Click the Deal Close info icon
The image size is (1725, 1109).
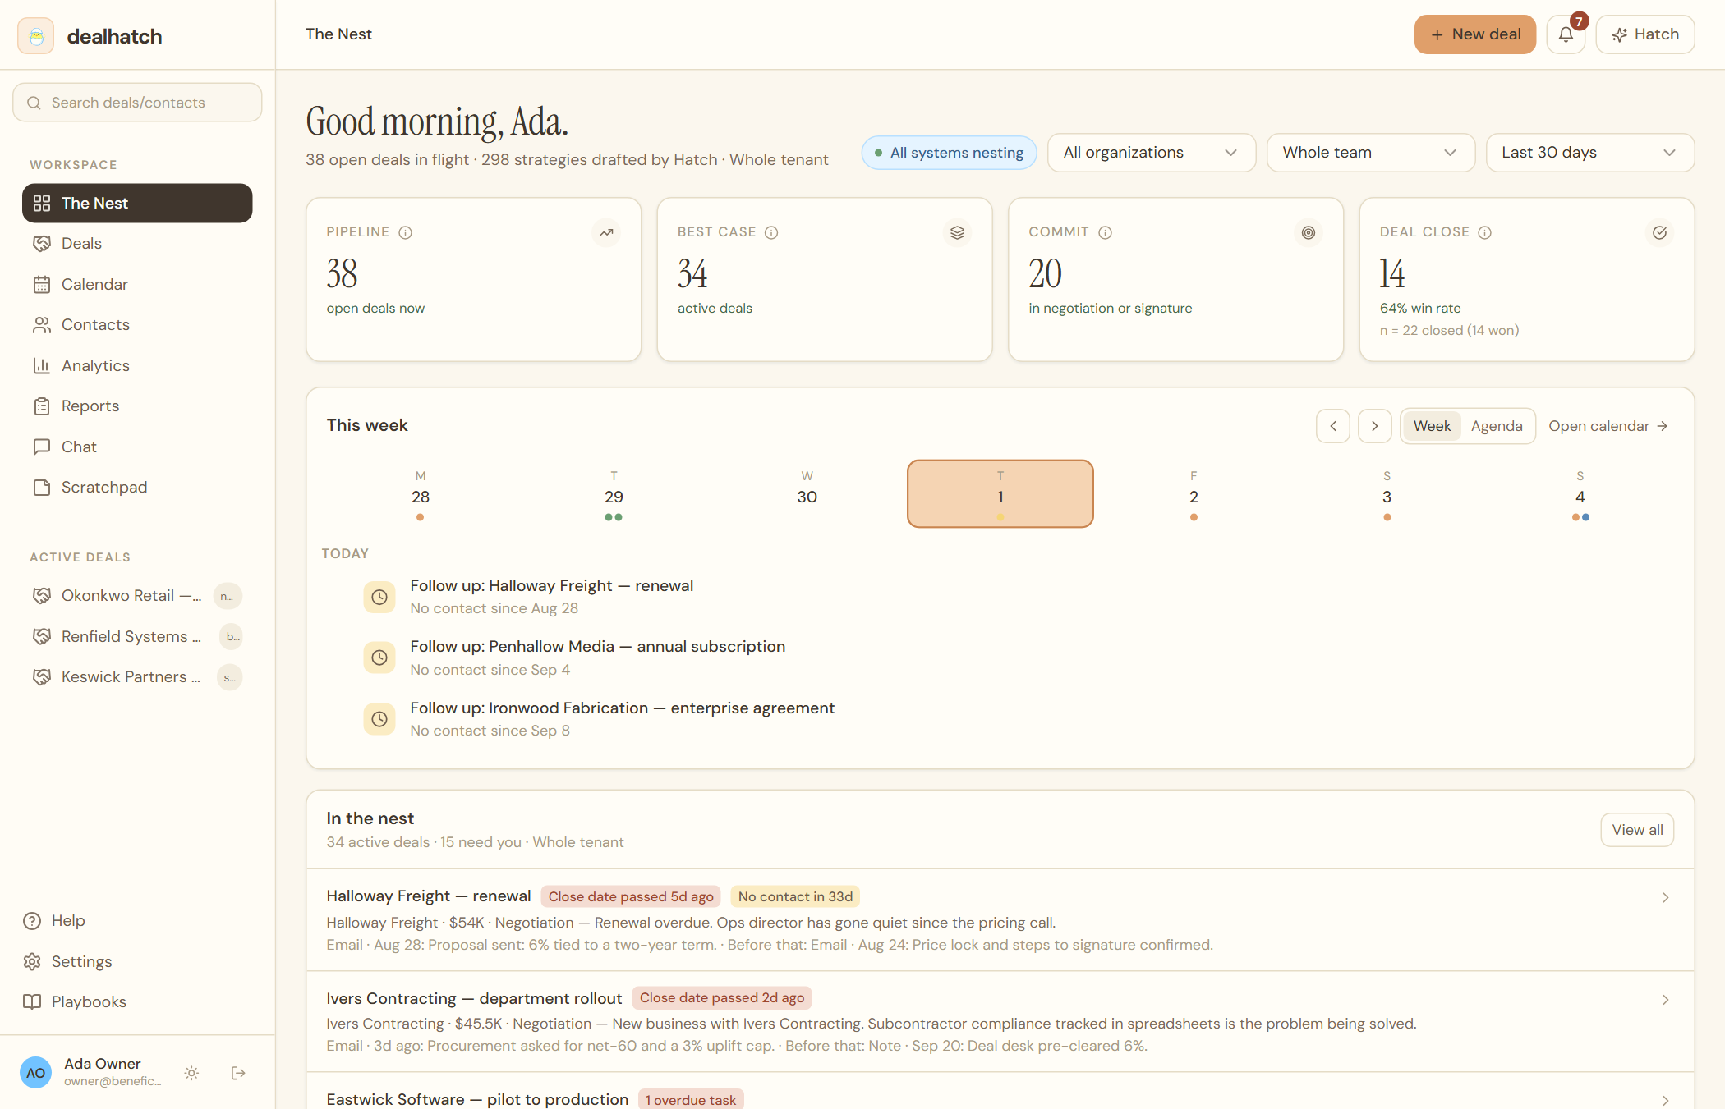(1484, 232)
